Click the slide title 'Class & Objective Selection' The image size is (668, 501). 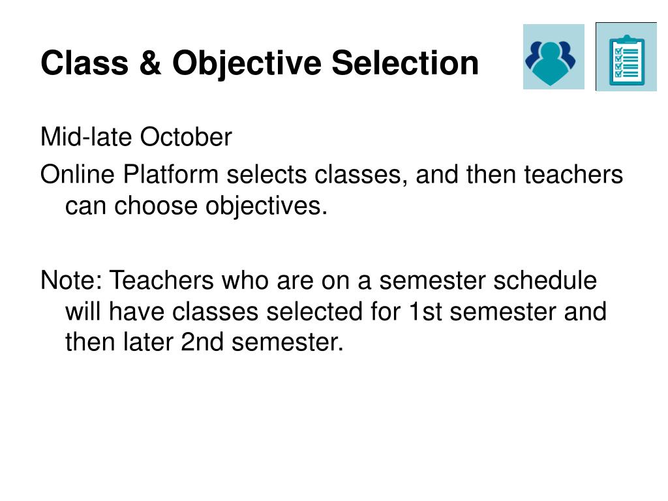pyautogui.click(x=260, y=63)
